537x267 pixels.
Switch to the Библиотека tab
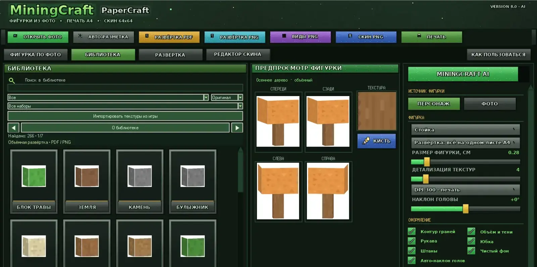pos(103,55)
